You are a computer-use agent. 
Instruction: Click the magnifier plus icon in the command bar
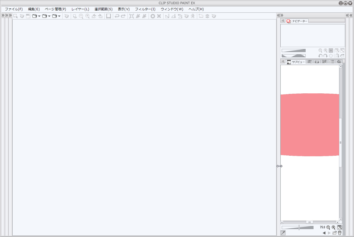pyautogui.click(x=88, y=16)
